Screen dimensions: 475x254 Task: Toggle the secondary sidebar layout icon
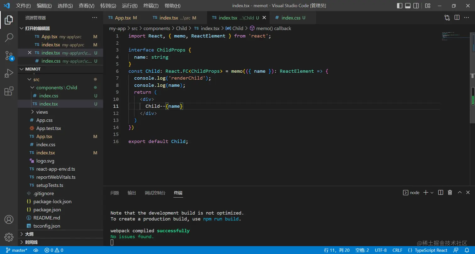(x=416, y=6)
